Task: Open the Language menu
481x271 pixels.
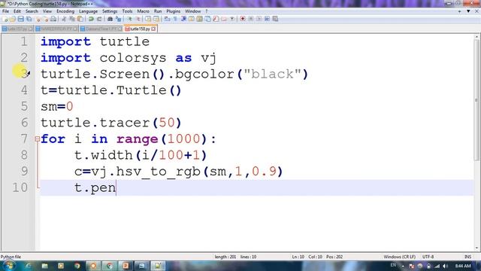Action: coord(88,11)
